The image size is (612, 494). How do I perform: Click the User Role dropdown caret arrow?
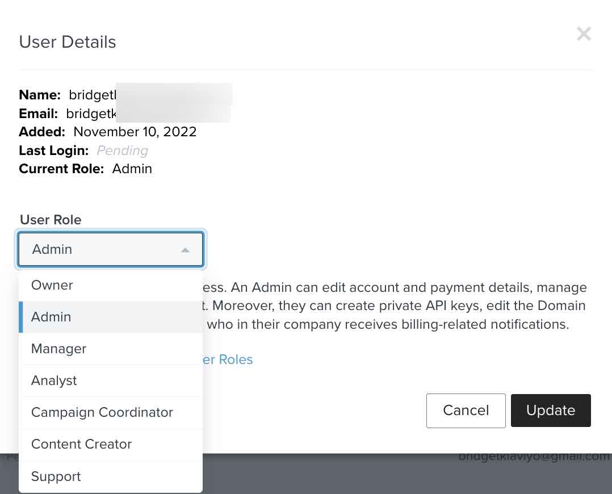click(x=185, y=250)
